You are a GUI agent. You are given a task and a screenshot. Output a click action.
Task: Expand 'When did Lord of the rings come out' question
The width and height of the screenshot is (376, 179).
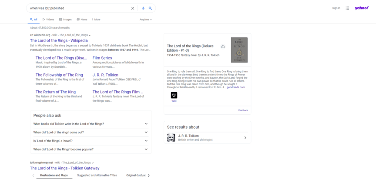pos(91,133)
